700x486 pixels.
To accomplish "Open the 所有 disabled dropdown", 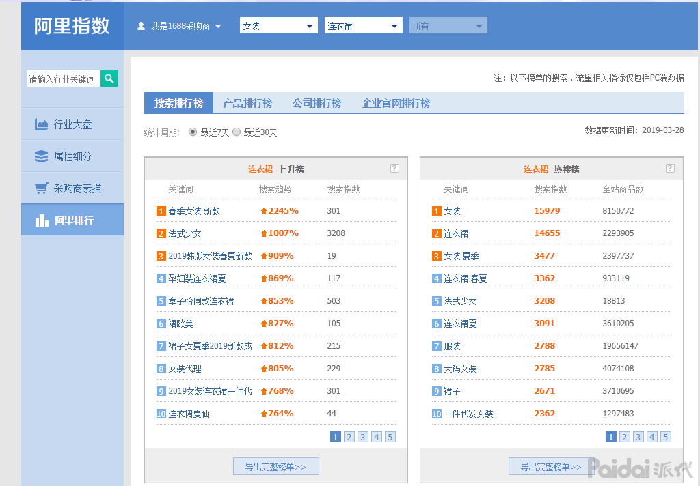I will [x=448, y=25].
